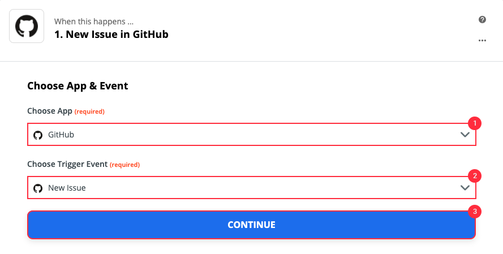
Task: Click the 'When this happens ...' text
Action: point(94,21)
